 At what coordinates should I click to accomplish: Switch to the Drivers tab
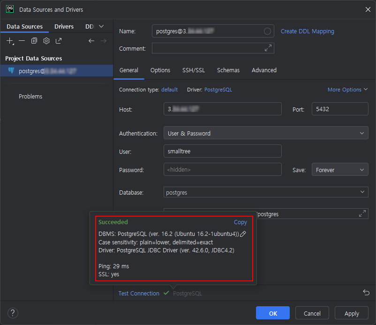(x=64, y=26)
